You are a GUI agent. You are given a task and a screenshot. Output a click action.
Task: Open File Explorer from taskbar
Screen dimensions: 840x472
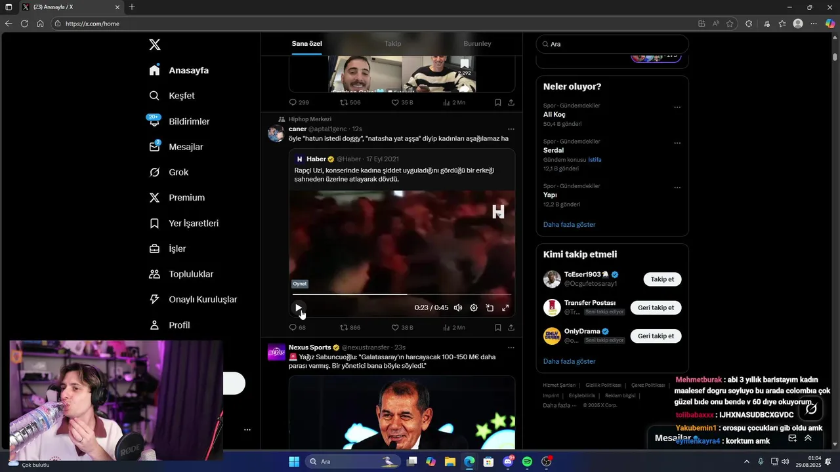tap(450, 462)
